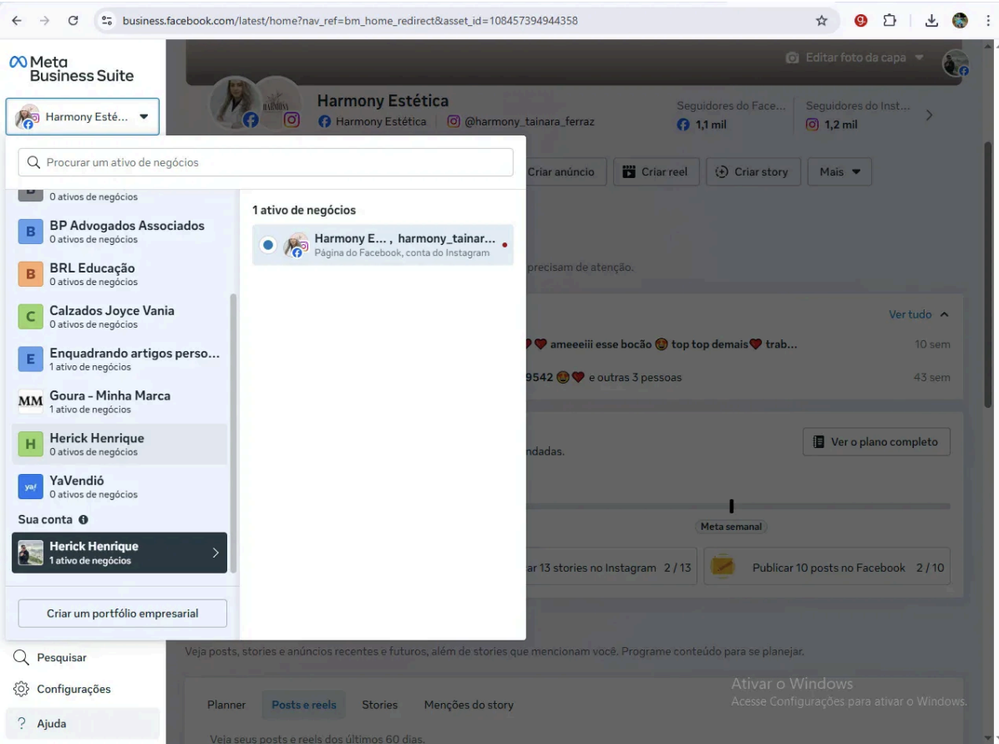Click Facebook icon next to 1,1 mil followers
Screen dimensions: 999x744
click(683, 125)
